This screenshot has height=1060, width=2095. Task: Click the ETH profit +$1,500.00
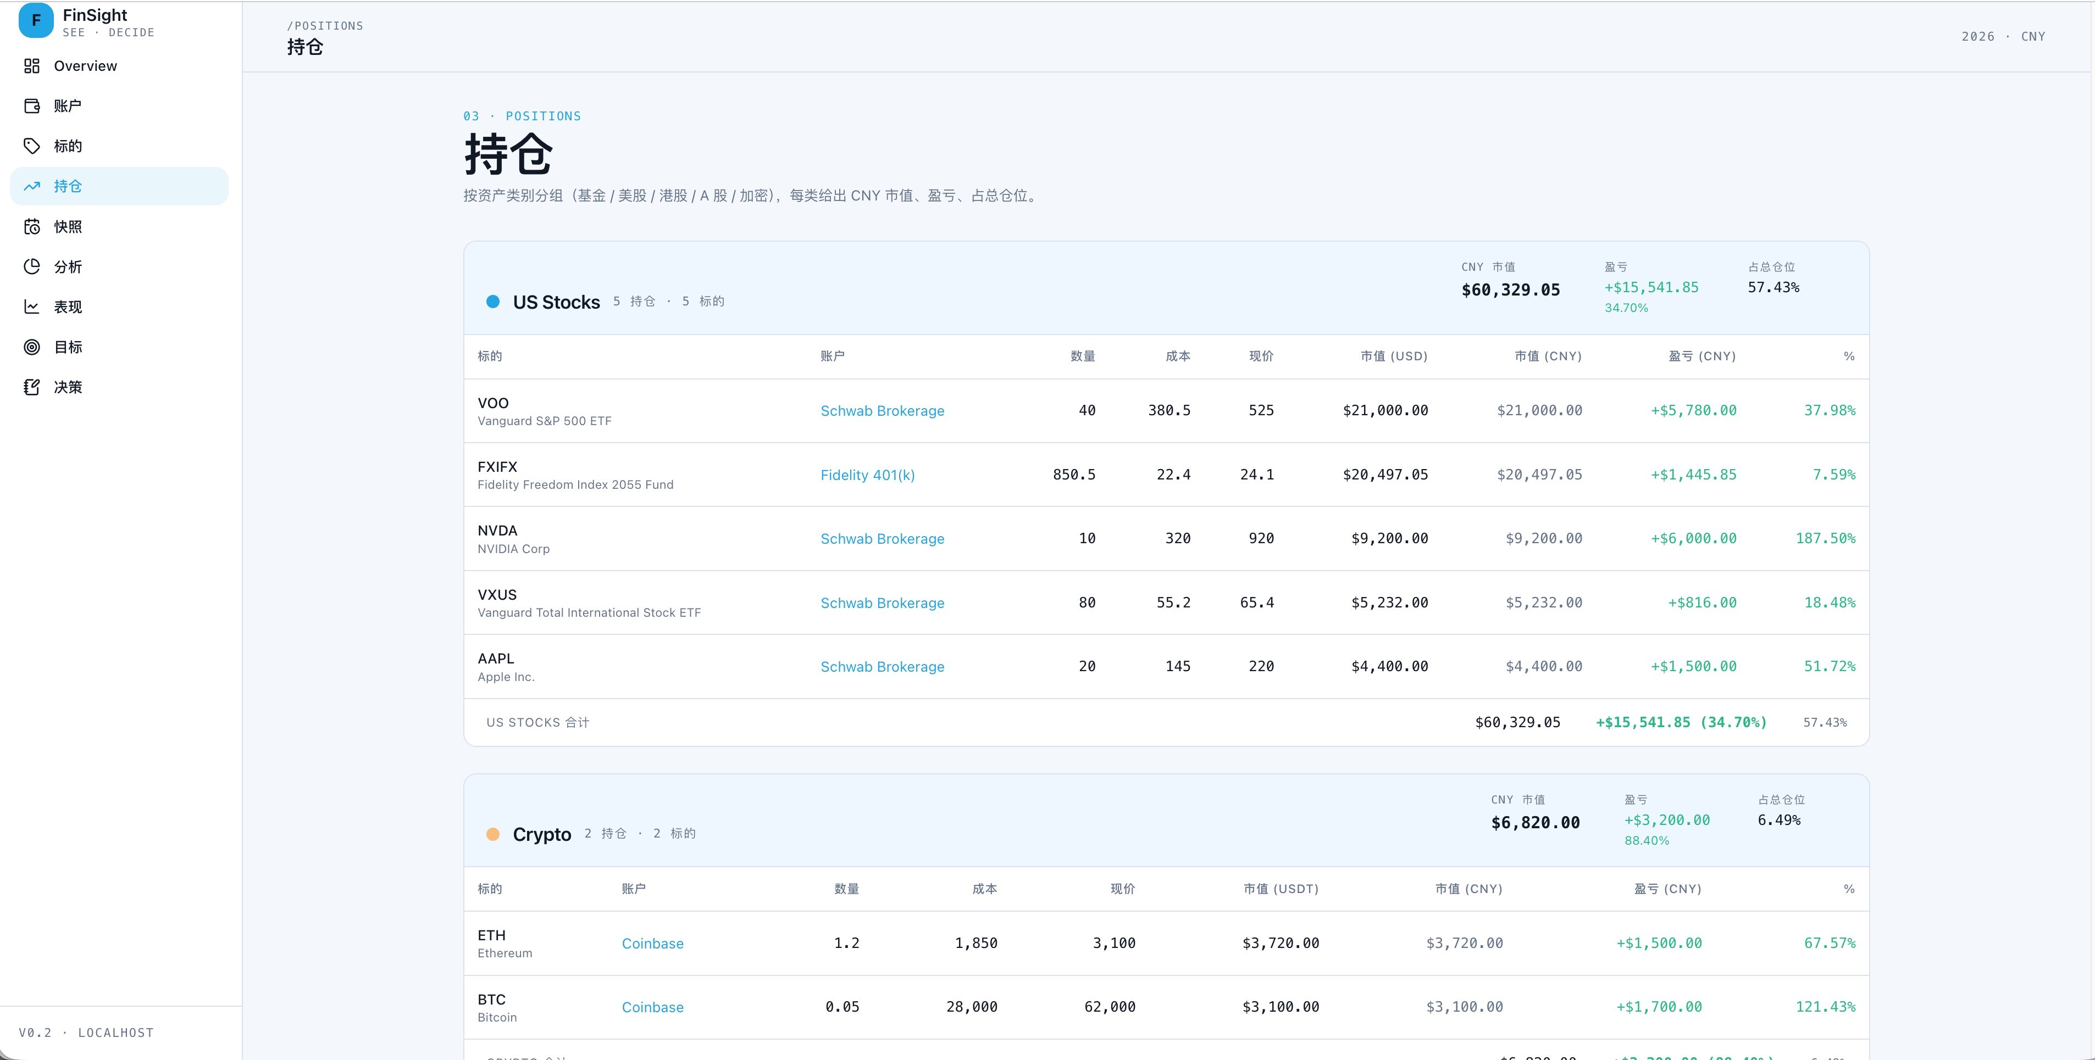tap(1659, 944)
